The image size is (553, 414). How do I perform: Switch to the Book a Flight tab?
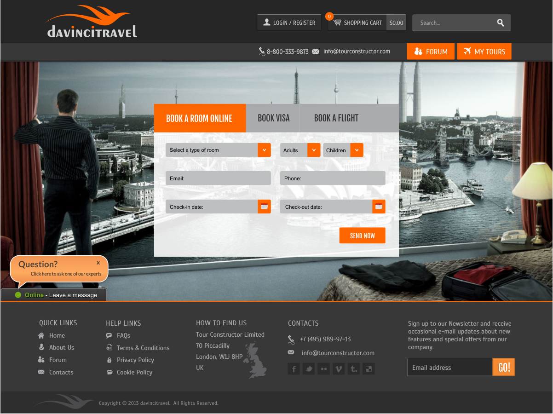336,118
